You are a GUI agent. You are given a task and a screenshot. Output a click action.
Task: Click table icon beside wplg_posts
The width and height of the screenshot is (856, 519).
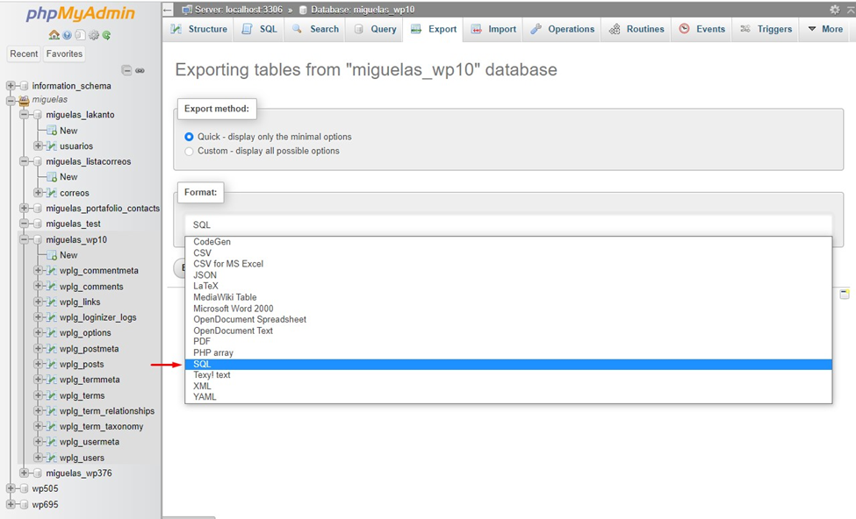(x=52, y=364)
